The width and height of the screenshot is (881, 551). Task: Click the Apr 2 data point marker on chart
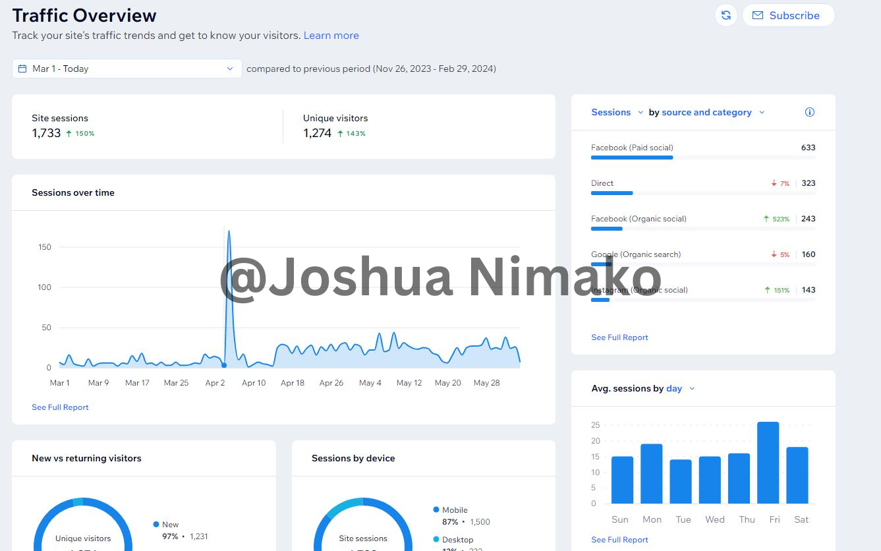pyautogui.click(x=224, y=365)
